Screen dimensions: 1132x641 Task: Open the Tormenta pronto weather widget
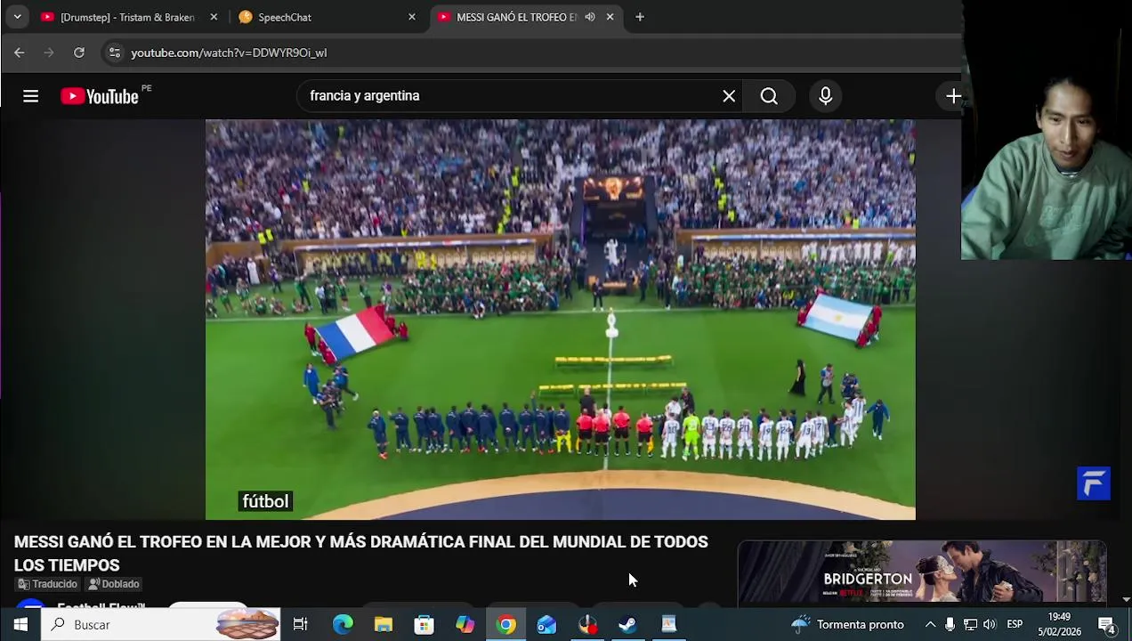(847, 625)
